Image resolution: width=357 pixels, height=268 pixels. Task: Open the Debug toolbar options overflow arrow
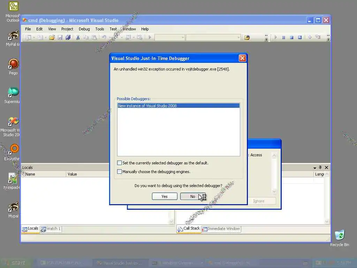coord(328,38)
